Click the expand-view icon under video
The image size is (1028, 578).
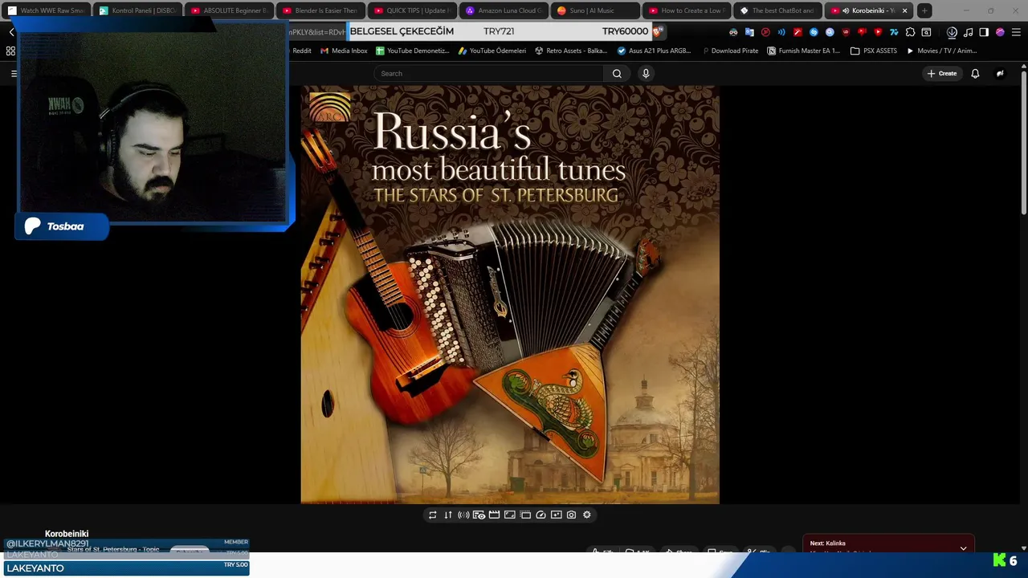pos(509,515)
